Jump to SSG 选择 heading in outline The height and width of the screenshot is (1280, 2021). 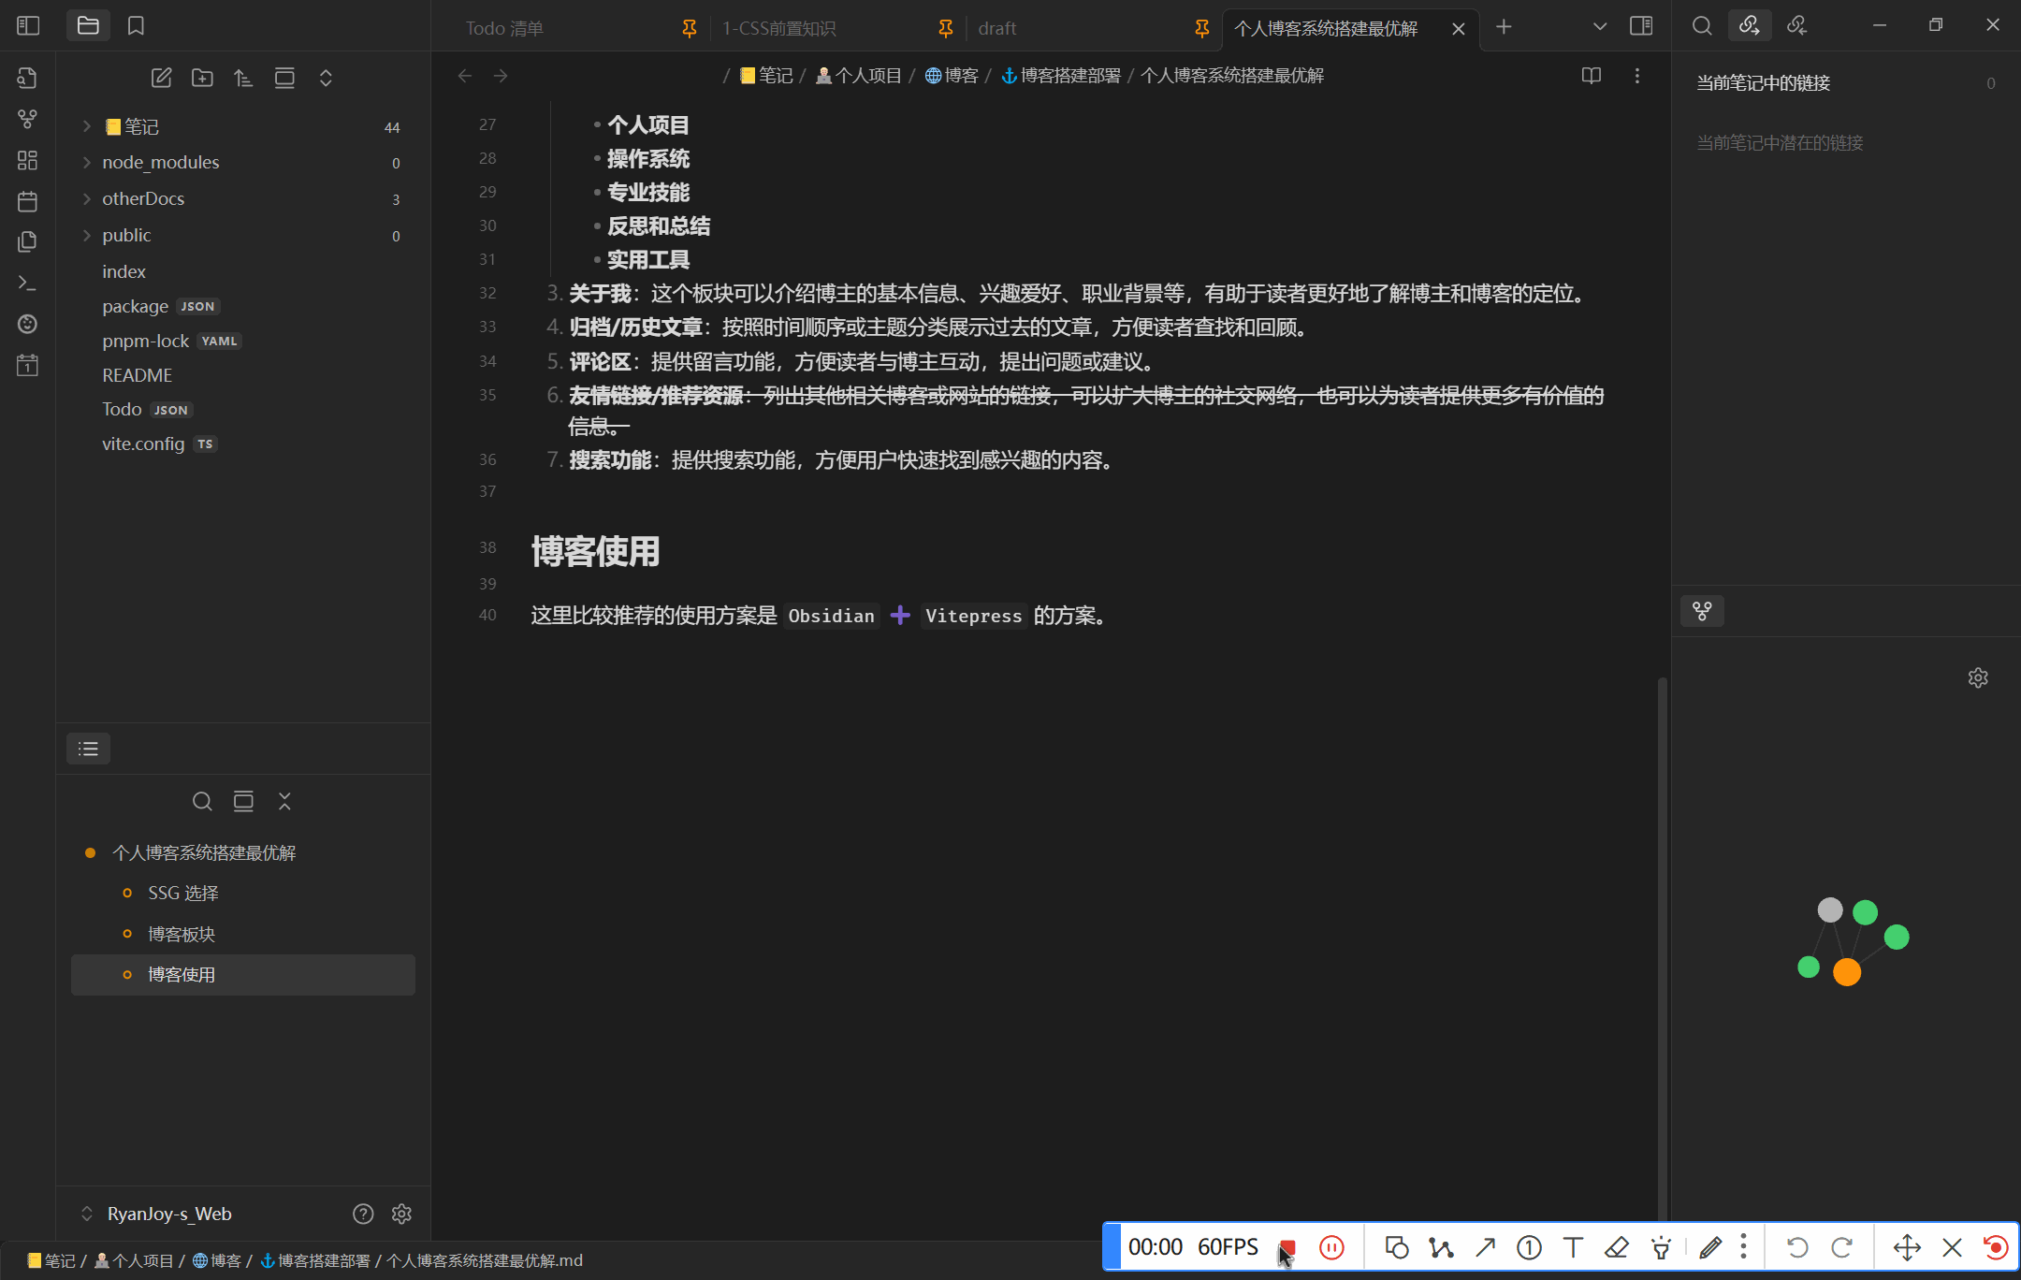[183, 893]
